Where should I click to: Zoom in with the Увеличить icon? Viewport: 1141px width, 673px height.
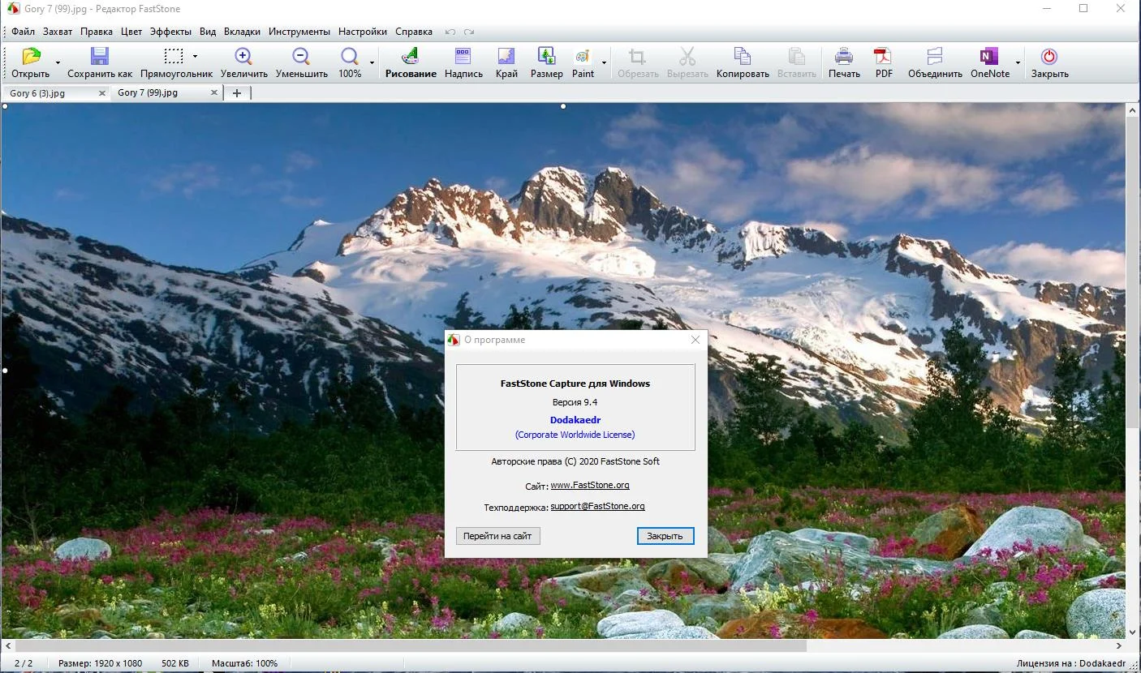[243, 63]
